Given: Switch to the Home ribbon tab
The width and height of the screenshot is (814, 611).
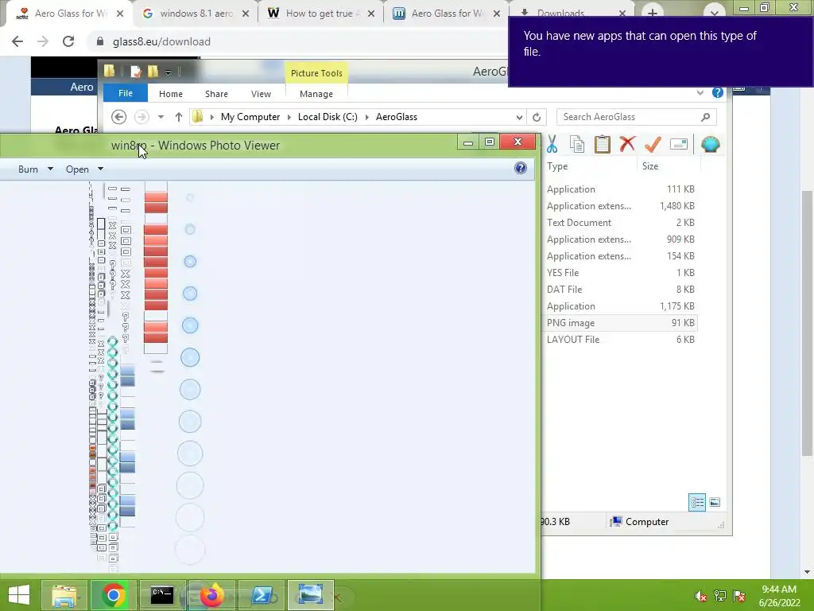Looking at the screenshot, I should 171,94.
